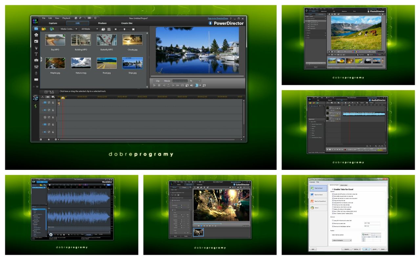The width and height of the screenshot is (420, 260).
Task: Open PowerDirector preferences gear icon
Action: click(x=95, y=18)
